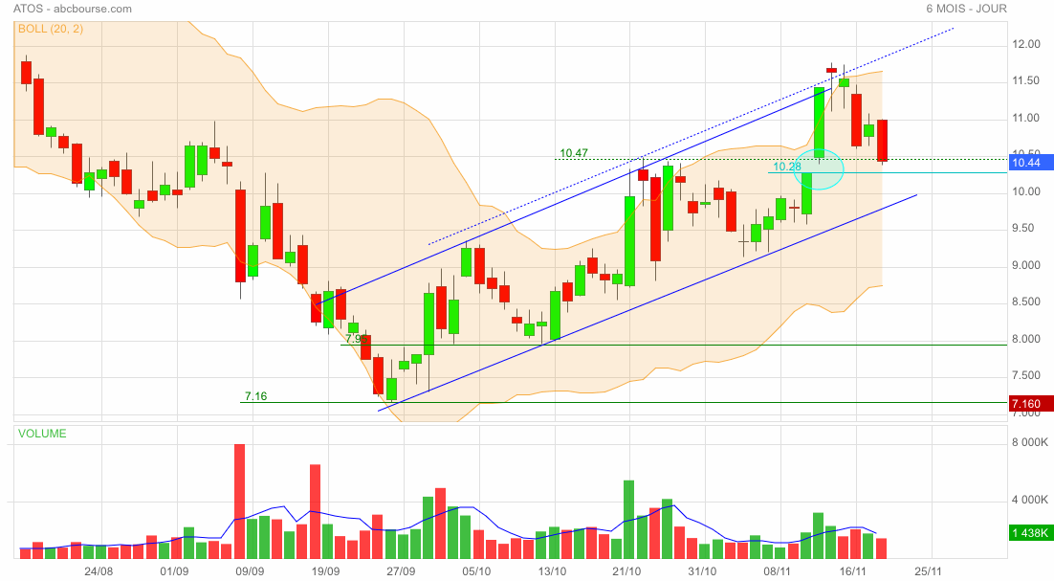Image resolution: width=1054 pixels, height=581 pixels.
Task: Click the 16/11 date axis label
Action: [x=852, y=570]
